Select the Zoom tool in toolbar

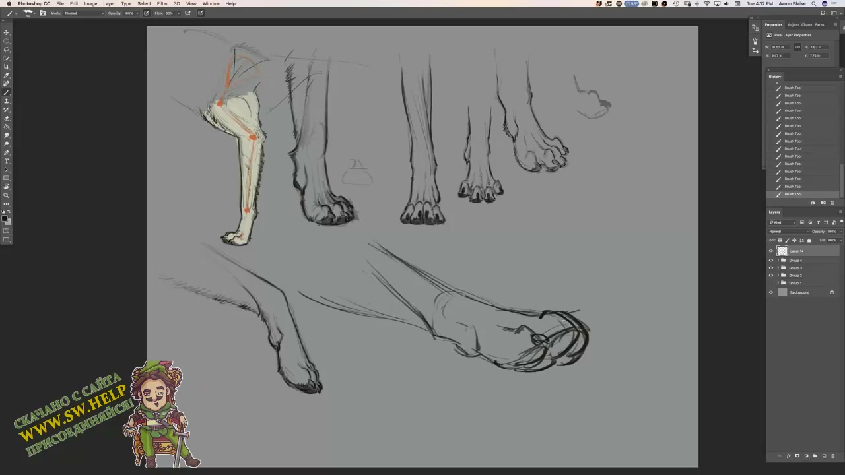tap(7, 195)
